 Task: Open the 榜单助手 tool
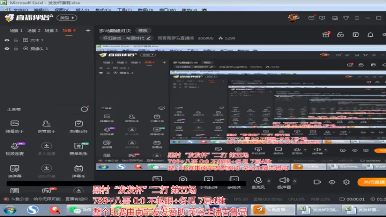(x=79, y=149)
